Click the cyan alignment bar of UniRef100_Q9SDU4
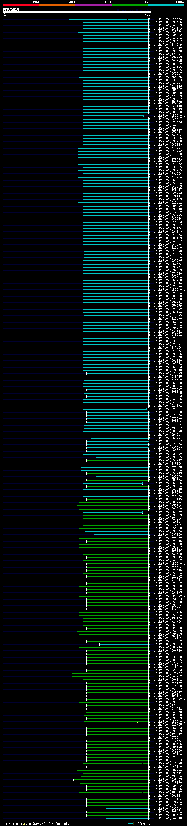Screen dimensions: 187x826 tap(128, 809)
